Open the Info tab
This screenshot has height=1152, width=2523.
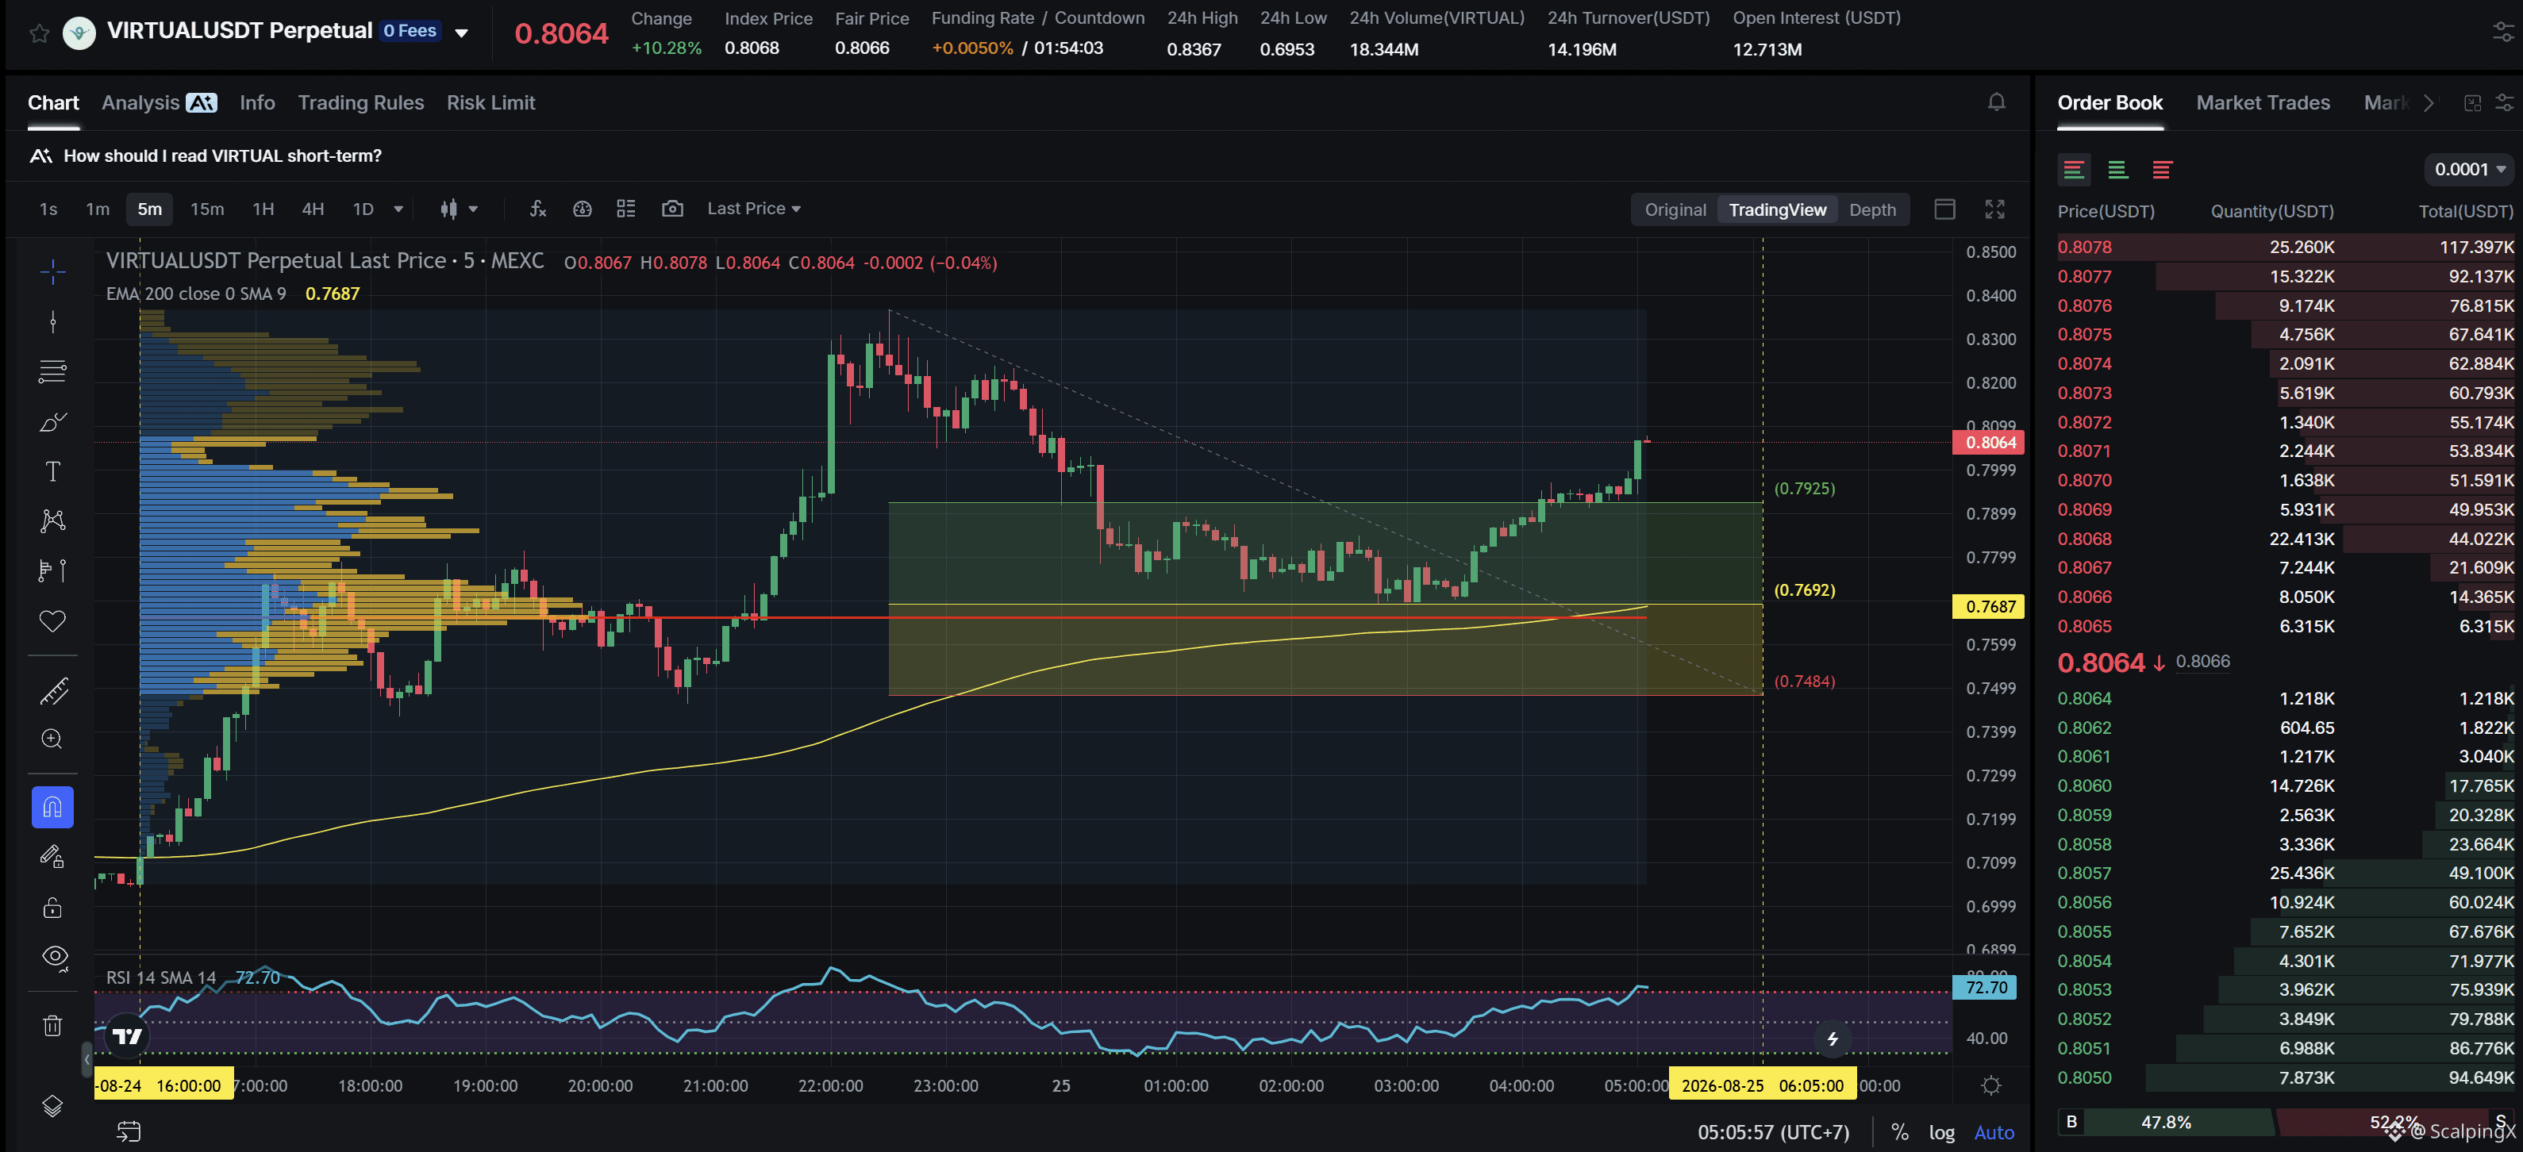point(256,103)
